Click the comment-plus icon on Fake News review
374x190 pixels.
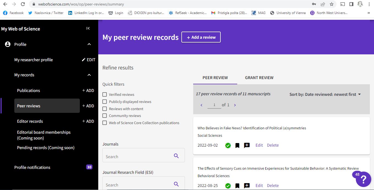click(x=247, y=145)
